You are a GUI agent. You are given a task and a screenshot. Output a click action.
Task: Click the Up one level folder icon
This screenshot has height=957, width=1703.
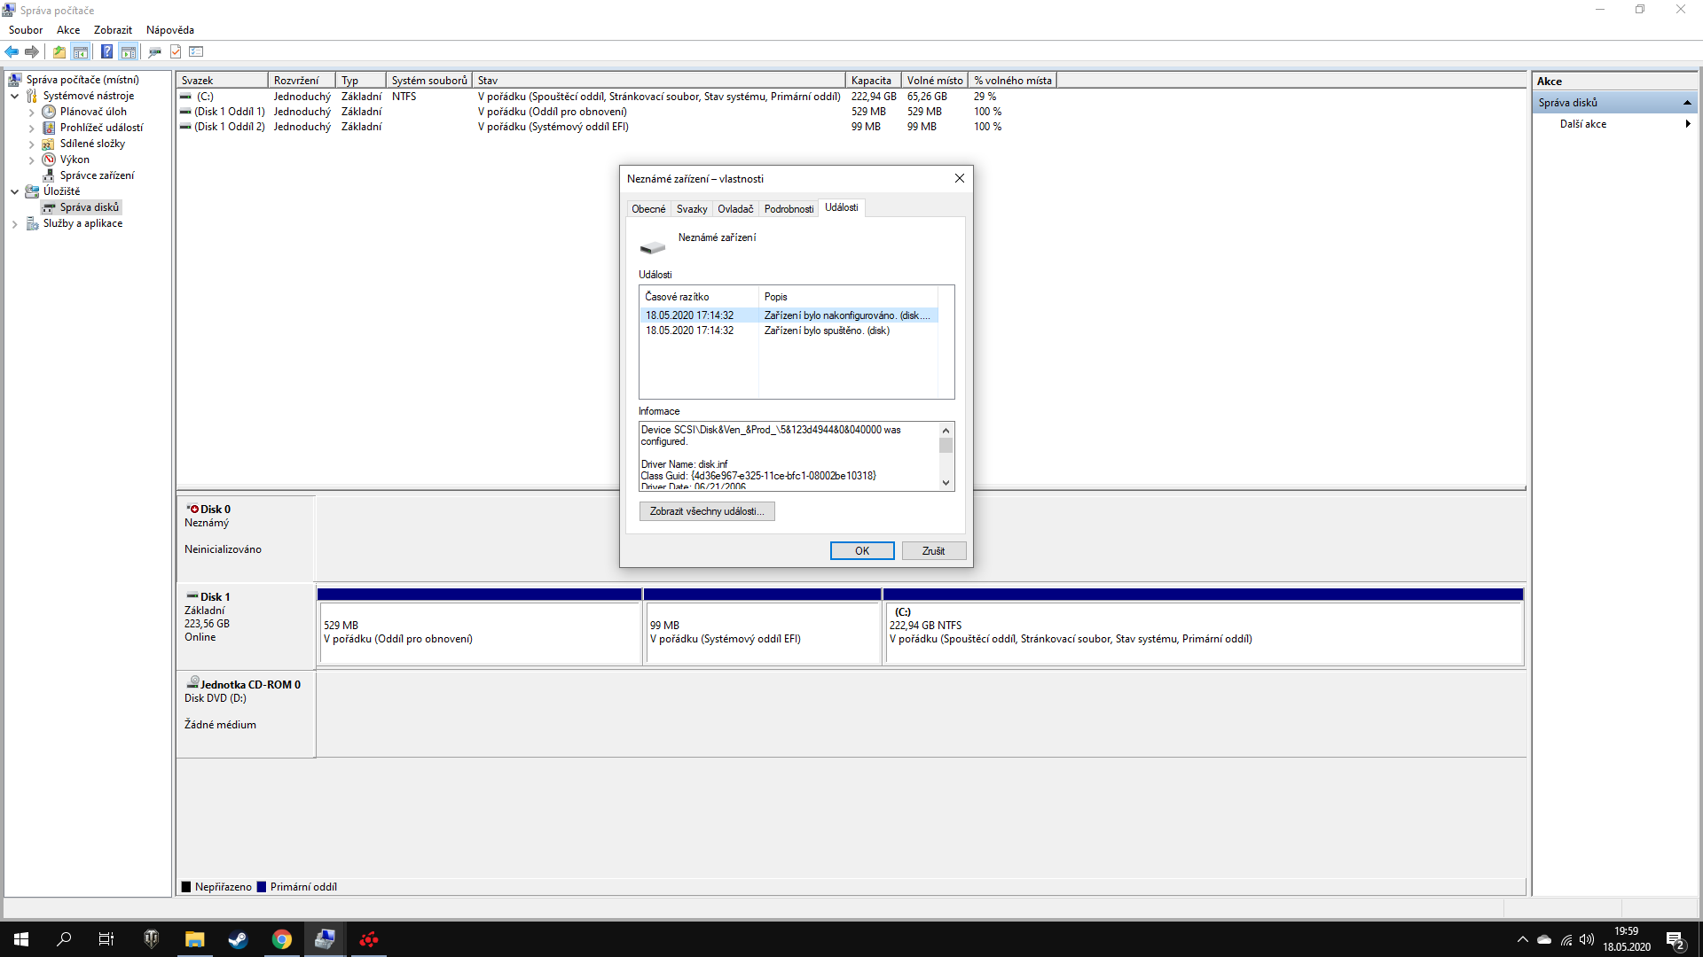click(x=59, y=52)
